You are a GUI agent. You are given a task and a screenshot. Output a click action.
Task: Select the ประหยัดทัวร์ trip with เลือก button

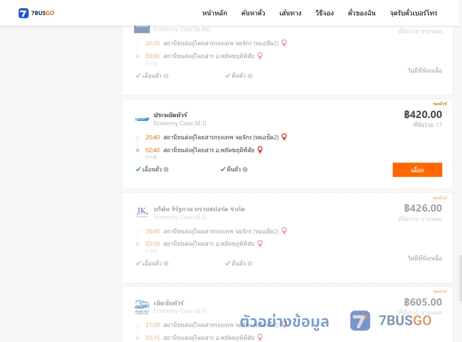pos(417,170)
